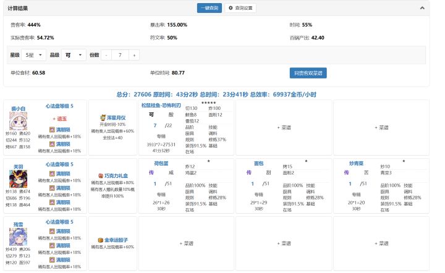Click the second amber icon in the white-hooded chef card
This screenshot has width=445, height=273.
click(52, 144)
